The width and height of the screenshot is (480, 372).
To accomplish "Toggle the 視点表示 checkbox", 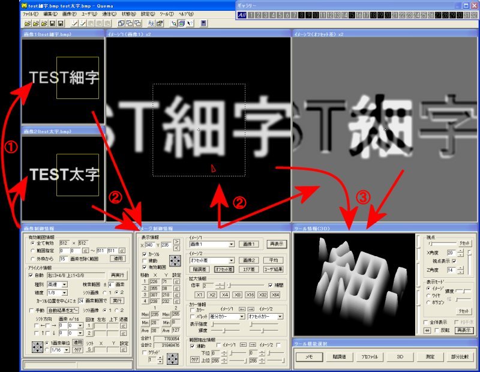I will [454, 261].
